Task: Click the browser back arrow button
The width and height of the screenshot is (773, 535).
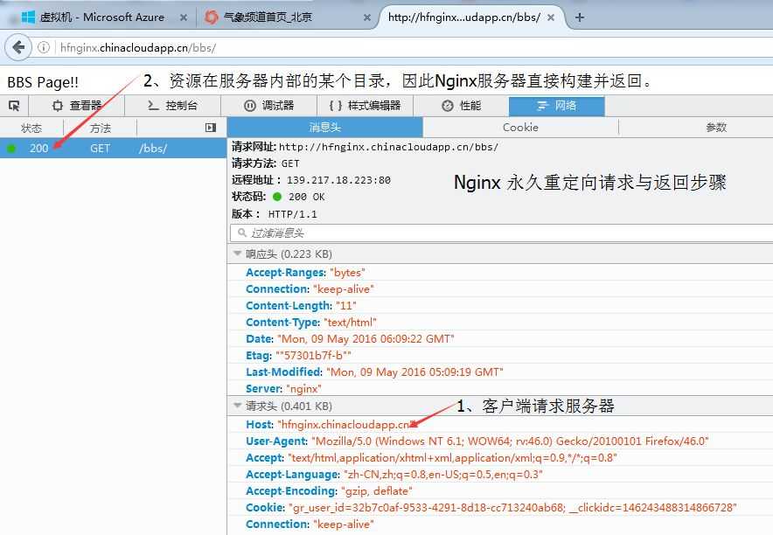Action: click(x=18, y=48)
